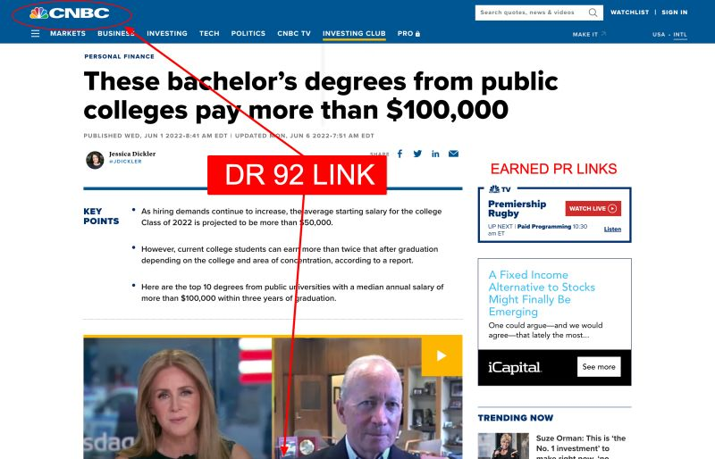
Task: Share article on LinkedIn
Action: (x=435, y=154)
